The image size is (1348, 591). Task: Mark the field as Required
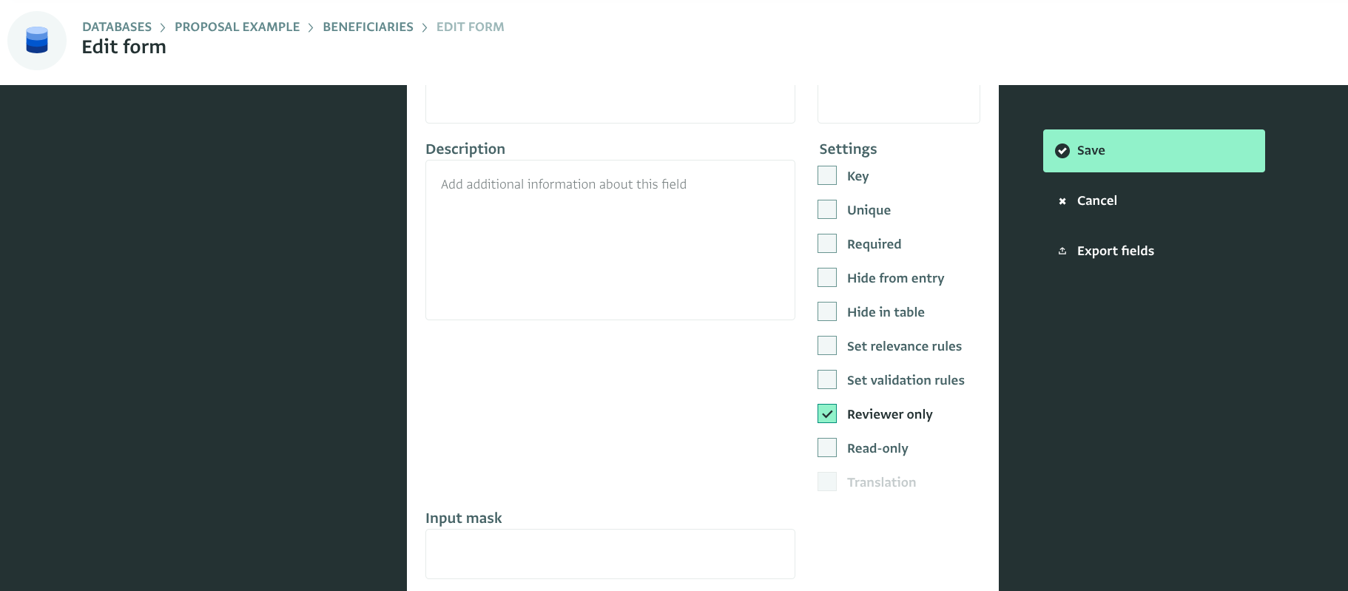pos(827,243)
